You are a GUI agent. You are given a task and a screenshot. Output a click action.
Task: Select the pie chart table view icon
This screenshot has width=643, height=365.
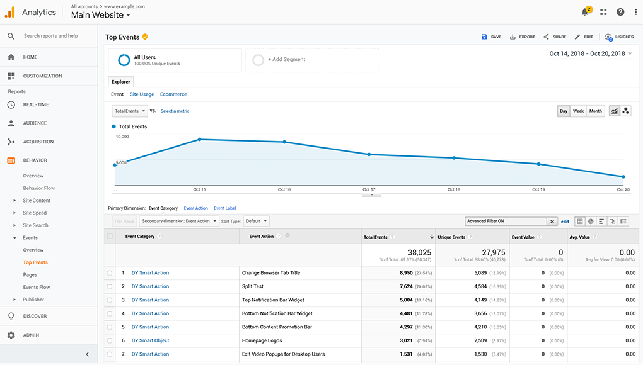pos(591,222)
